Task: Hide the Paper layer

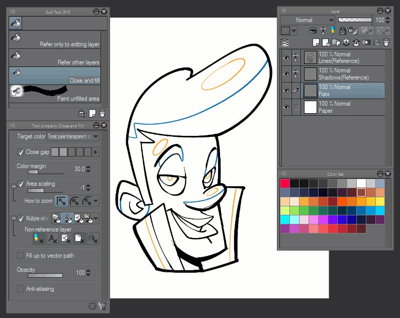Action: tap(286, 107)
